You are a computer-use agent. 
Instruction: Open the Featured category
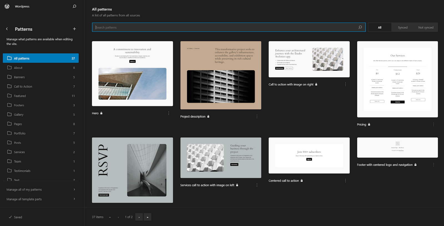click(41, 96)
